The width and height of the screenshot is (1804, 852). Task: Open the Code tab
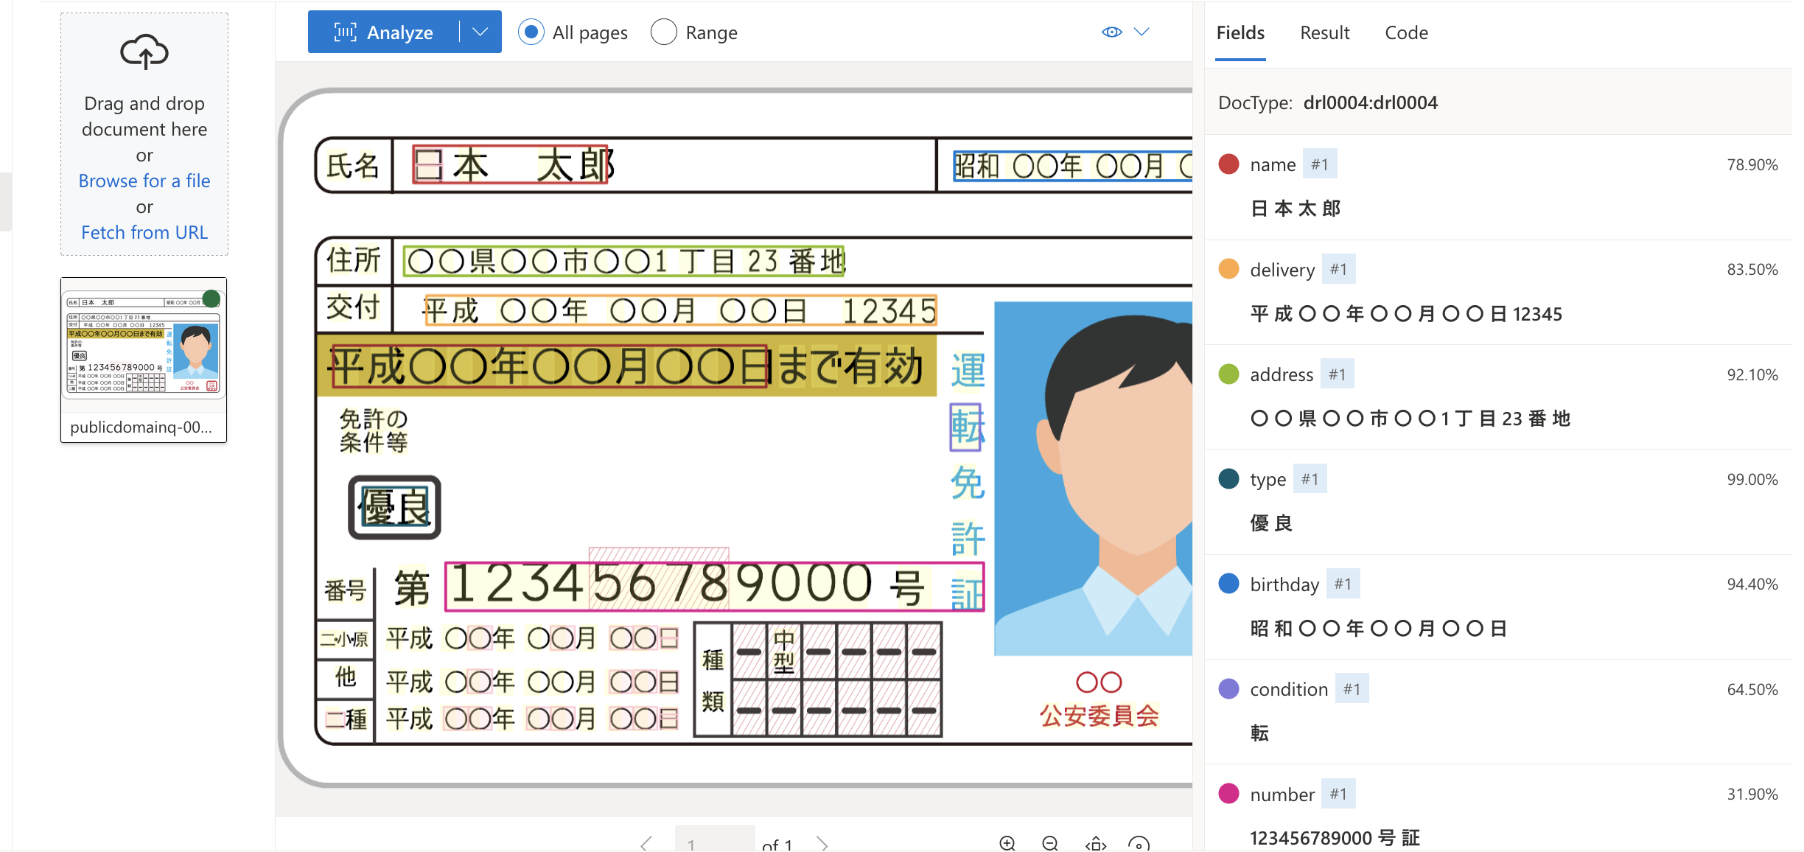click(x=1406, y=32)
